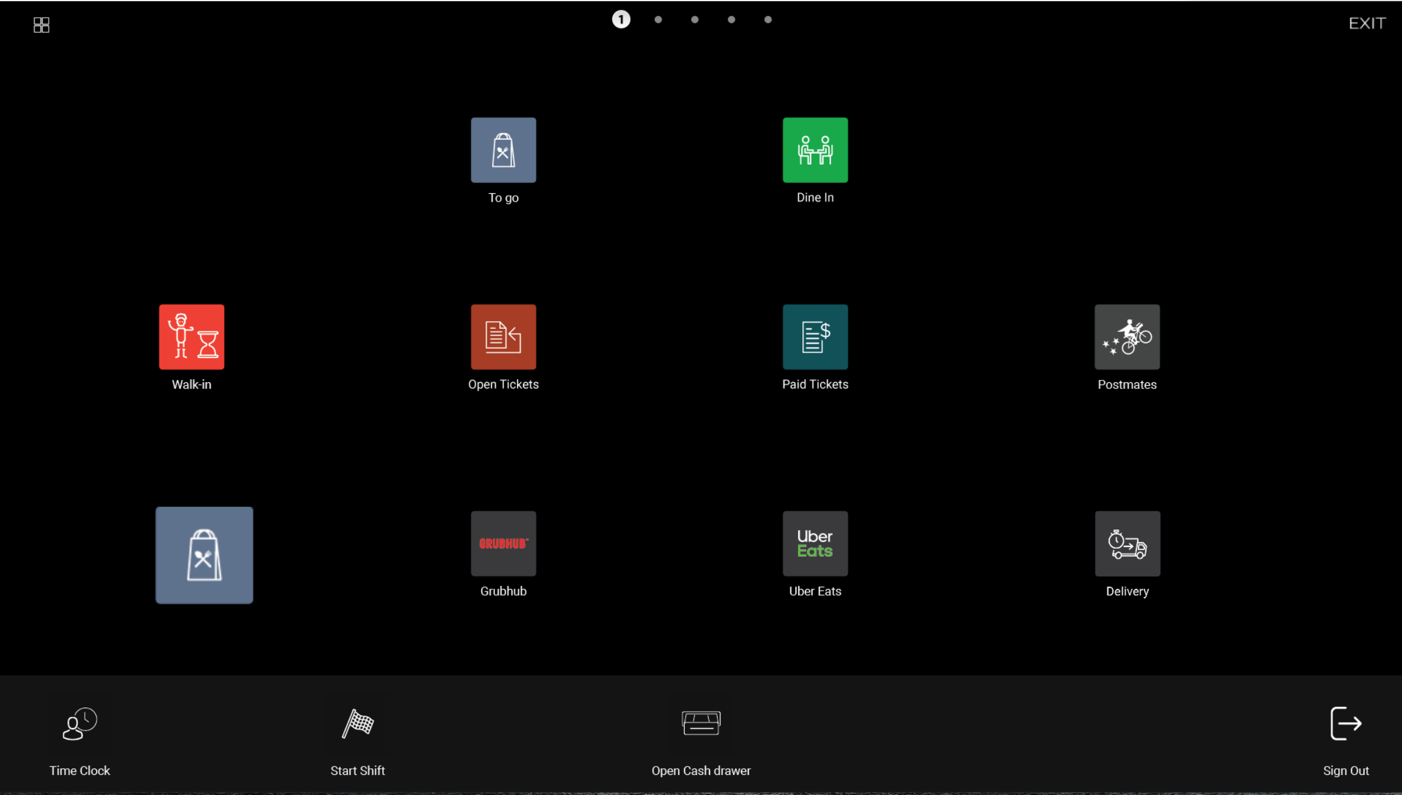Click the unlabeled large bag tile
The width and height of the screenshot is (1402, 795).
[204, 555]
